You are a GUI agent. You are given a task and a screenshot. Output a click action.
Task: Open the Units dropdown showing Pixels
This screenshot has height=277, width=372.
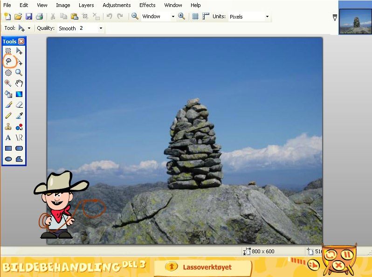(267, 16)
